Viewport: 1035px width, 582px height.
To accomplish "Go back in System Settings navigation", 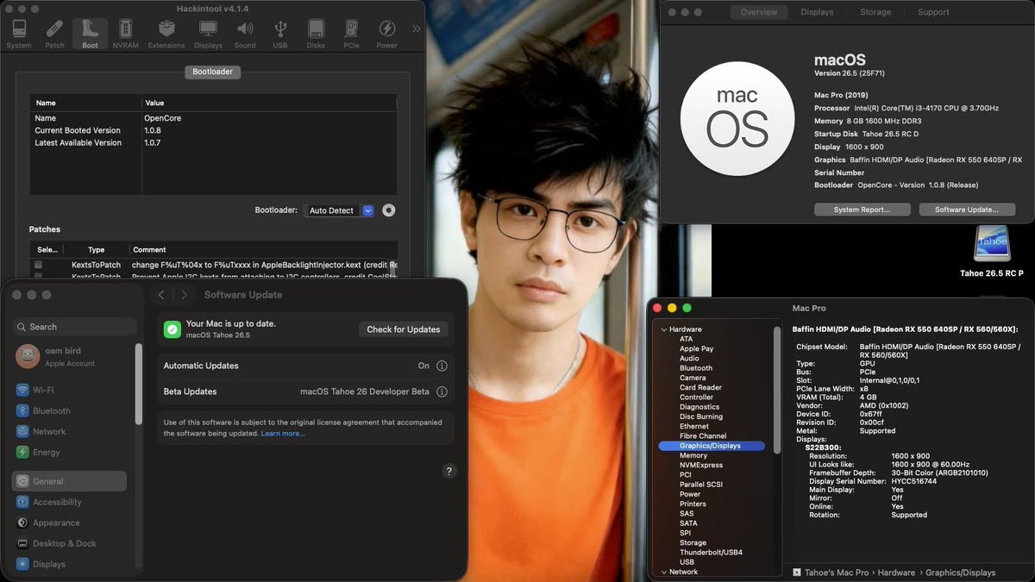I will point(161,295).
